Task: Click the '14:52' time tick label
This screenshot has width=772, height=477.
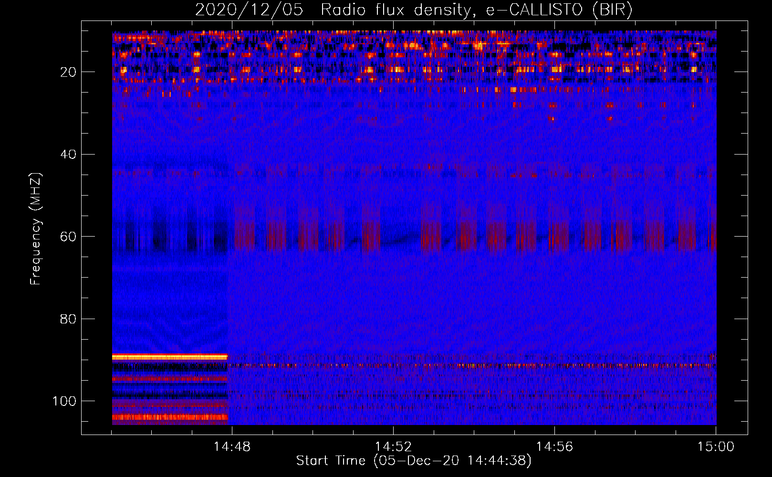Action: tap(393, 447)
